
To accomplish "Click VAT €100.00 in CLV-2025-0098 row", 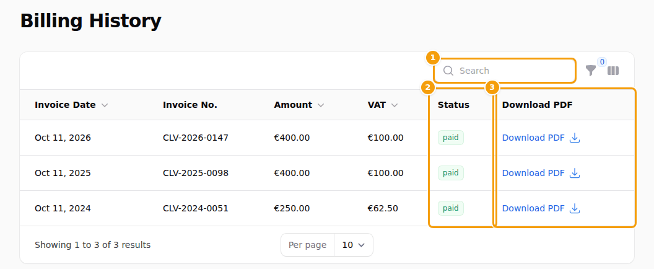I will (x=385, y=173).
